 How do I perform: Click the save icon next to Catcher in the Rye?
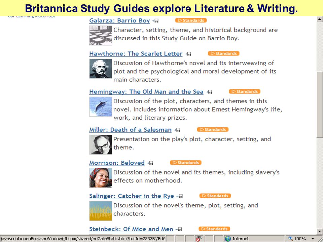click(179, 196)
